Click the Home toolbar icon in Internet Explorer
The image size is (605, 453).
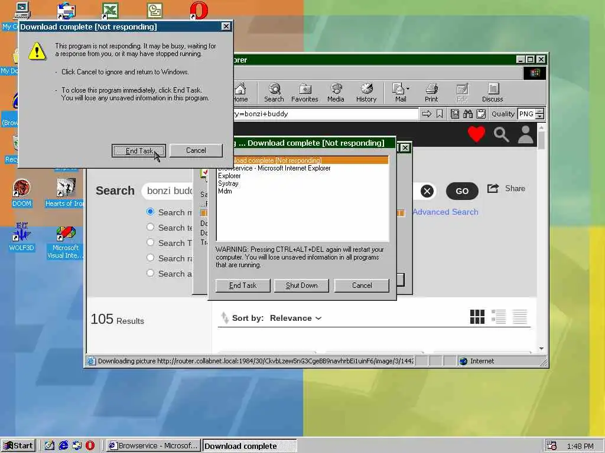[x=241, y=93]
